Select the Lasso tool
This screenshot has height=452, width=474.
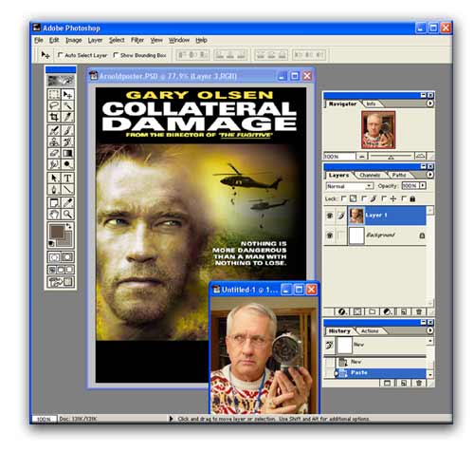(x=54, y=105)
